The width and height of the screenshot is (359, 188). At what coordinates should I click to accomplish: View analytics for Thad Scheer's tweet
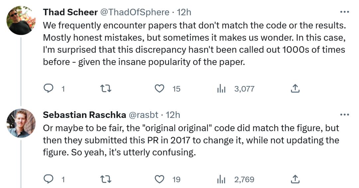221,88
